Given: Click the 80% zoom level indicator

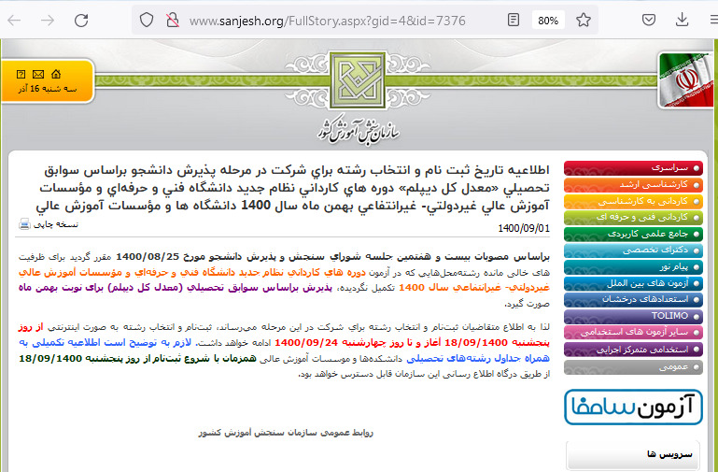Looking at the screenshot, I should [x=548, y=20].
